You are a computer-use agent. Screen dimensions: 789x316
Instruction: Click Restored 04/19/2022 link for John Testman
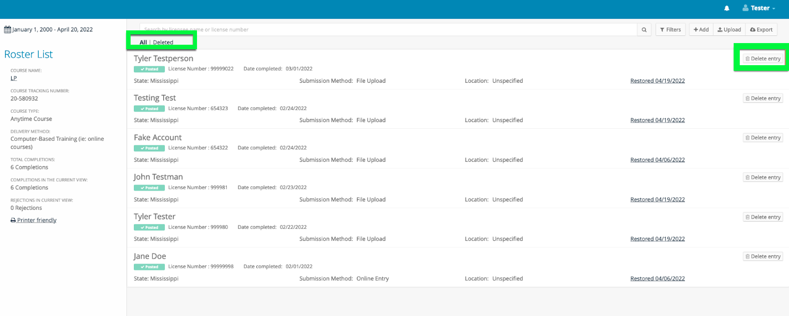click(x=657, y=199)
